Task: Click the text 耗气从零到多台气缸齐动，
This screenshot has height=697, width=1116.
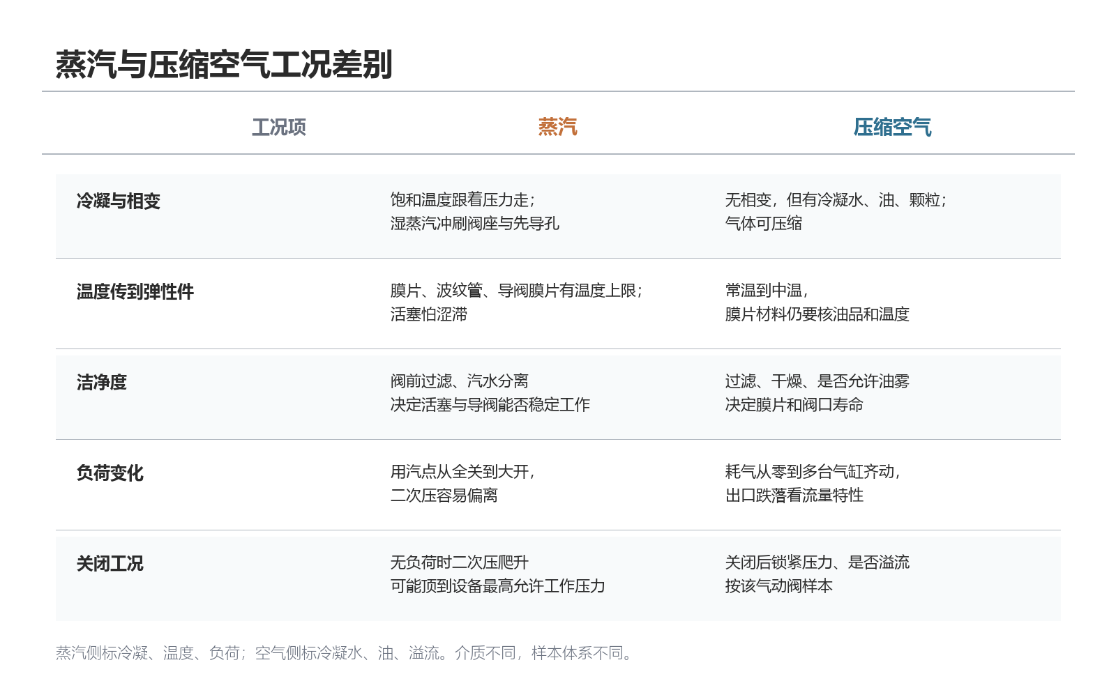Action: tap(813, 472)
